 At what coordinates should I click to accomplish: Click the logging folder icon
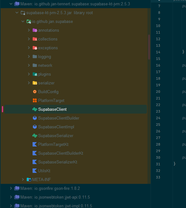point(35,56)
